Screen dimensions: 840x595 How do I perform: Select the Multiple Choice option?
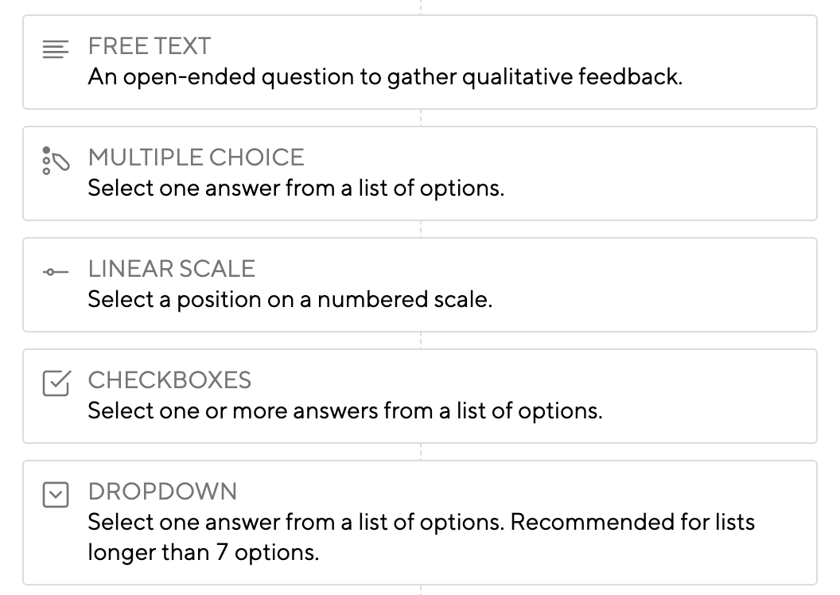tap(420, 173)
